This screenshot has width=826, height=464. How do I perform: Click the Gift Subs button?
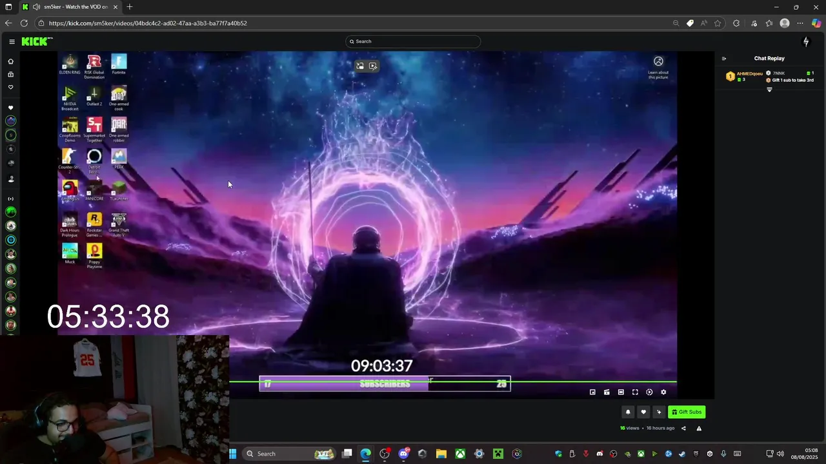tap(687, 412)
